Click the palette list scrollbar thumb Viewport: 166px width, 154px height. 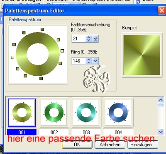point(161,105)
